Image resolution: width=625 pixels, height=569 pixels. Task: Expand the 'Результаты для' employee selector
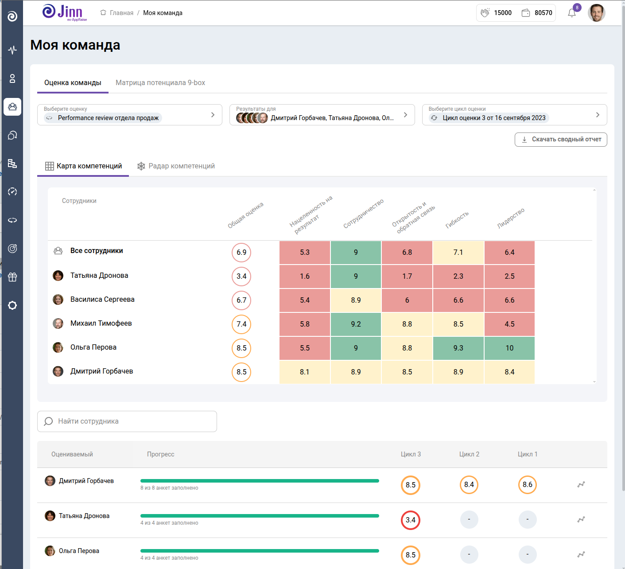click(322, 115)
